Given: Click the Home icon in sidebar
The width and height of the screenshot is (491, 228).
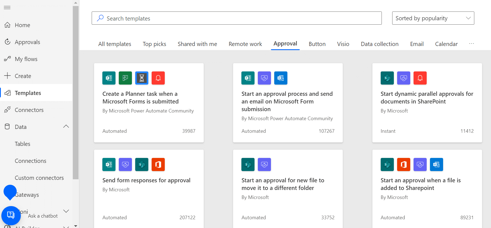Looking at the screenshot, I should [x=7, y=25].
